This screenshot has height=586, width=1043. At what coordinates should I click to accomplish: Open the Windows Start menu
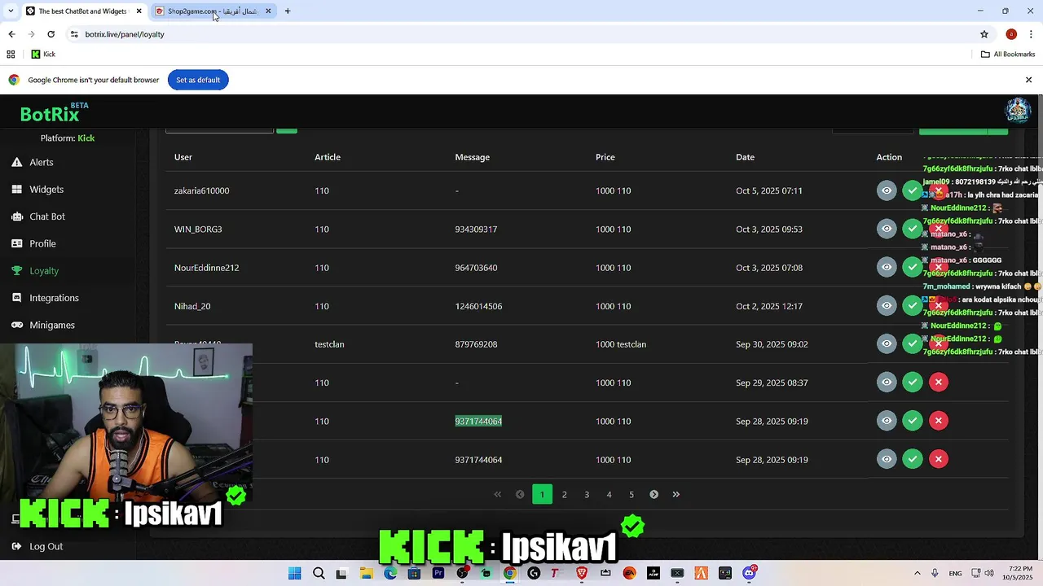tap(295, 573)
